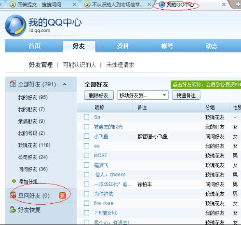The image size is (241, 225).
Task: Click the 快速备注 button
Action: (186, 95)
